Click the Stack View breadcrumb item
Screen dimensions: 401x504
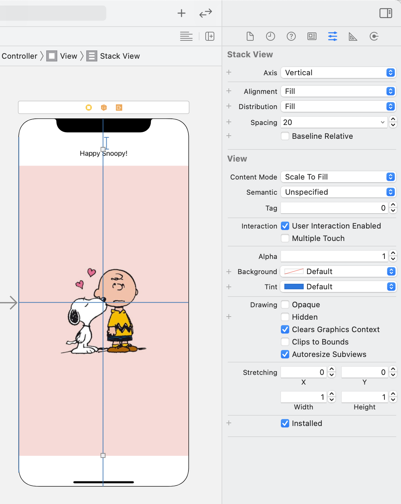coord(120,56)
